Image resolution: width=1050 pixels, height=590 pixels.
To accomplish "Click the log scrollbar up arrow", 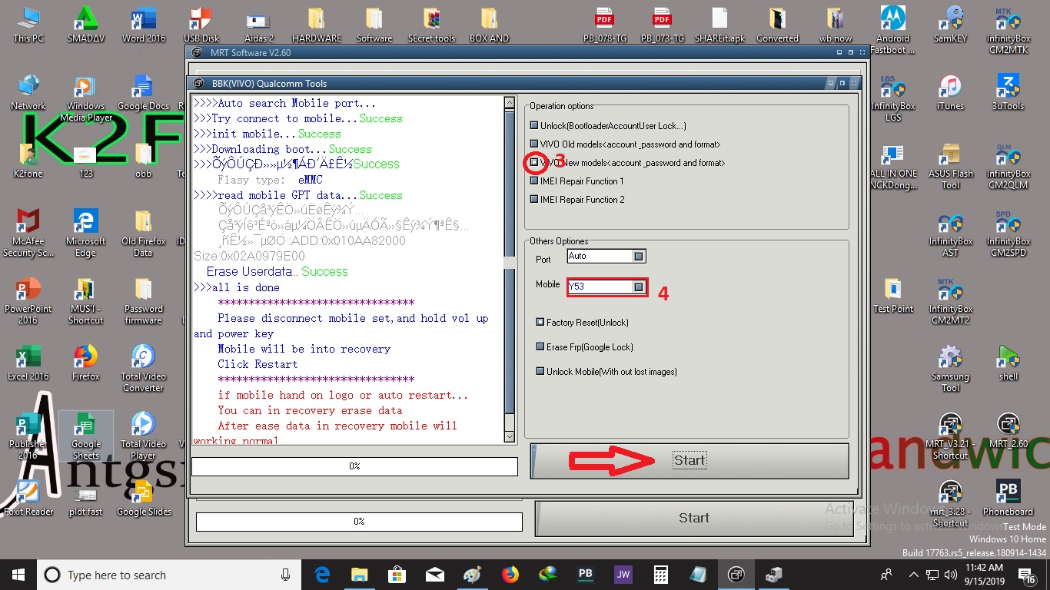I will (509, 103).
